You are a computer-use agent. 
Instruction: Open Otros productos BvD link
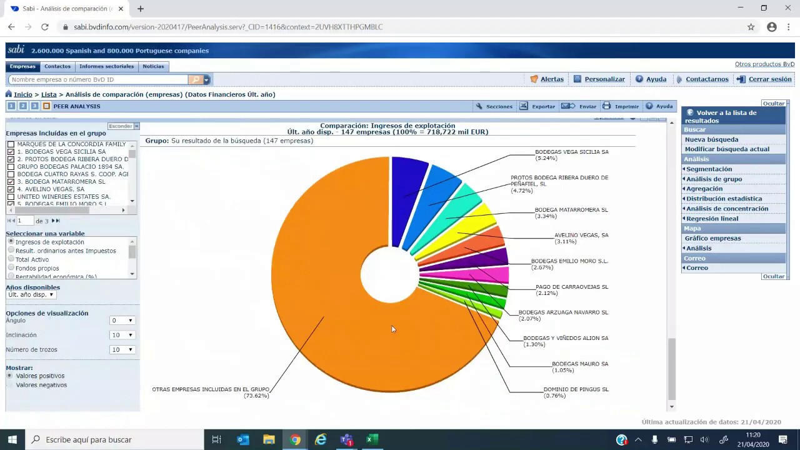pyautogui.click(x=764, y=64)
